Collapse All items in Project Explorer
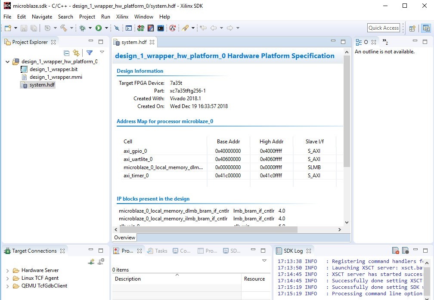 point(66,53)
